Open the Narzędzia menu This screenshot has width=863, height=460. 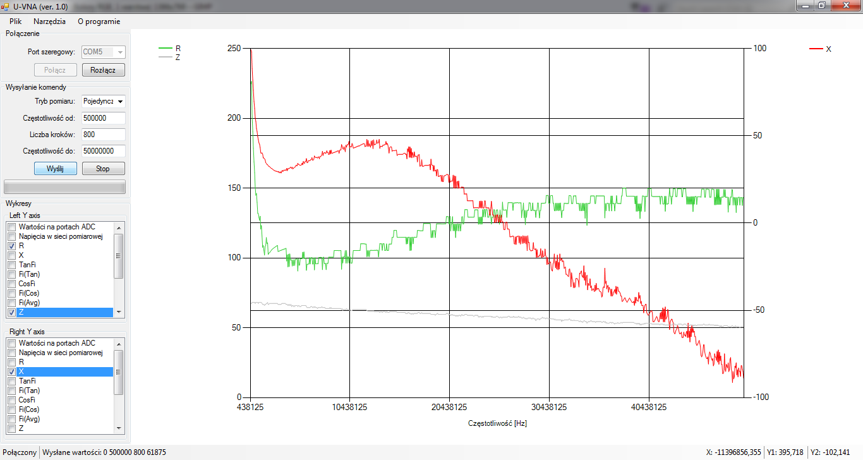click(49, 21)
